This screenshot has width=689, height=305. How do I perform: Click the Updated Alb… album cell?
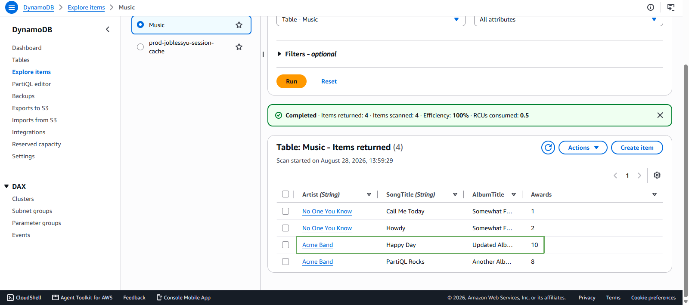click(x=492, y=245)
